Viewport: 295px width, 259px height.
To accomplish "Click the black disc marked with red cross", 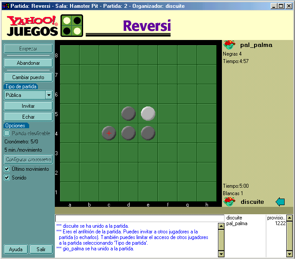I will [x=109, y=133].
